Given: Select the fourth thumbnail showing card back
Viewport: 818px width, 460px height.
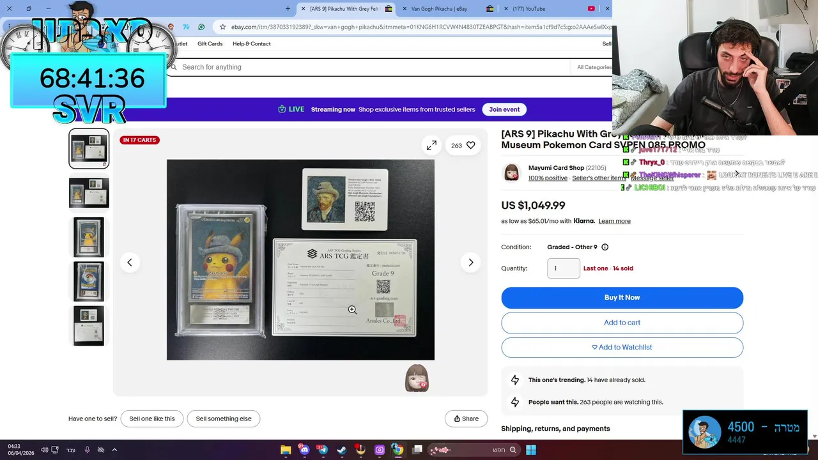Looking at the screenshot, I should coord(89,281).
